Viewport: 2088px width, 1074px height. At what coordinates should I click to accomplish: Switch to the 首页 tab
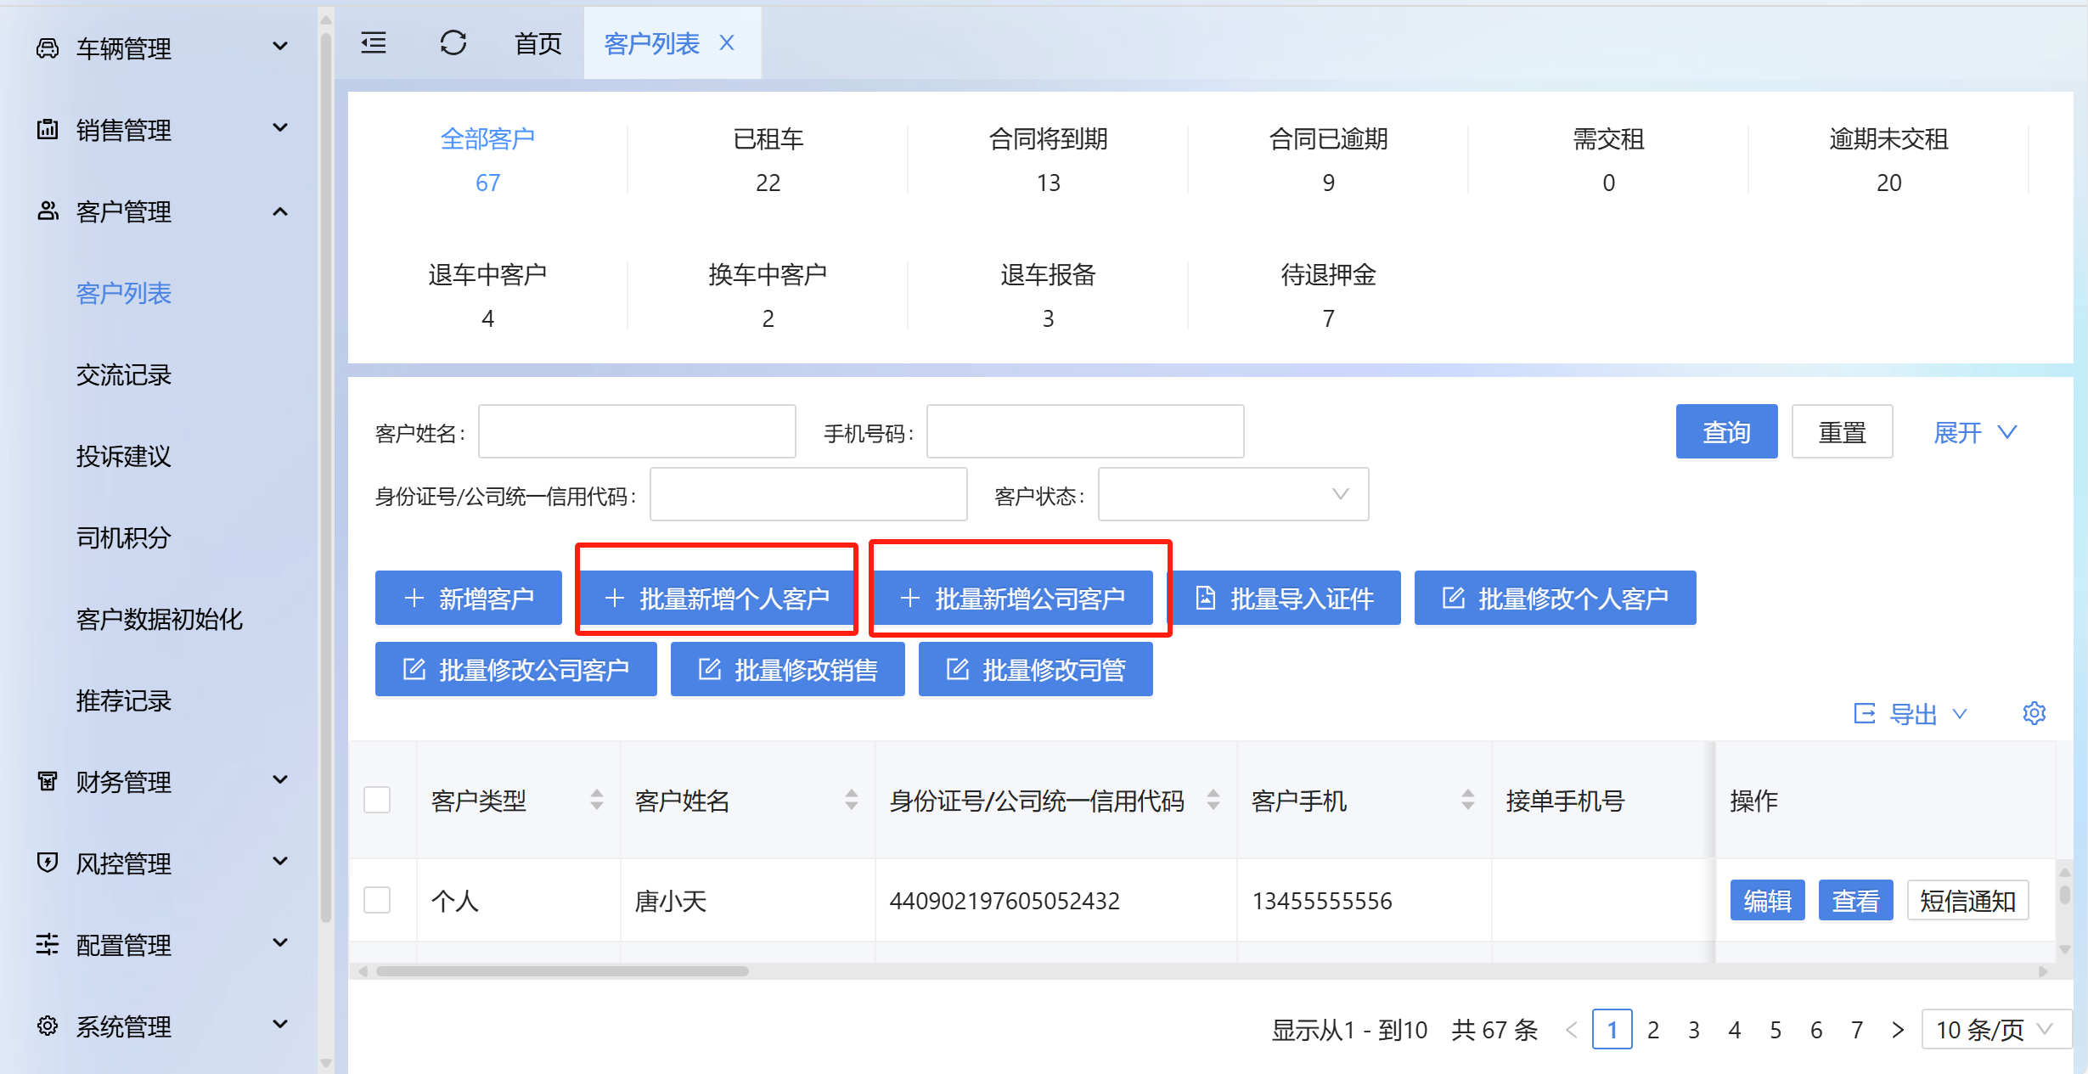pyautogui.click(x=538, y=43)
